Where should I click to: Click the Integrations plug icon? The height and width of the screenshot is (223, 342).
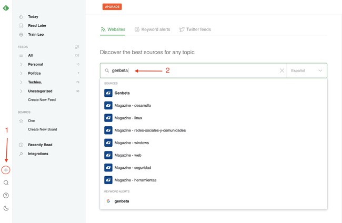click(x=21, y=154)
